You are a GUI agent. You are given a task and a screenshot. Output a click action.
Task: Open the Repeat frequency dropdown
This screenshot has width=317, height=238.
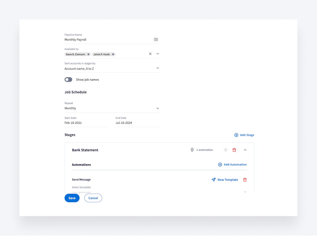(x=158, y=108)
